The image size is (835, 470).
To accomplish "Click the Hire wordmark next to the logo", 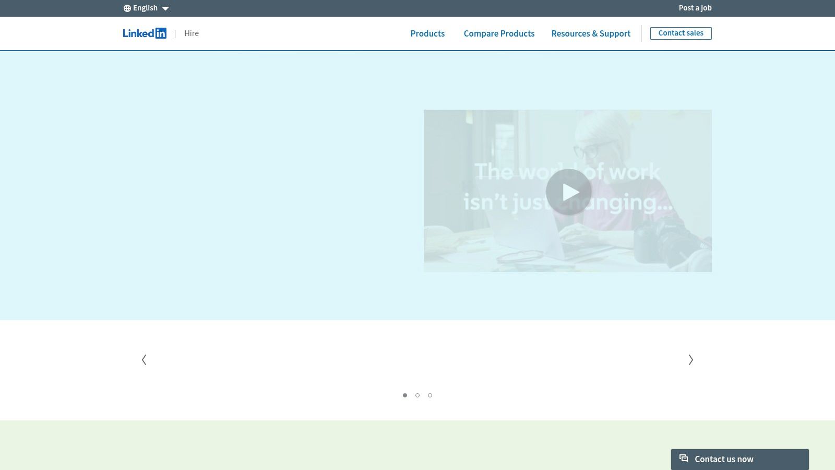I will (x=192, y=33).
